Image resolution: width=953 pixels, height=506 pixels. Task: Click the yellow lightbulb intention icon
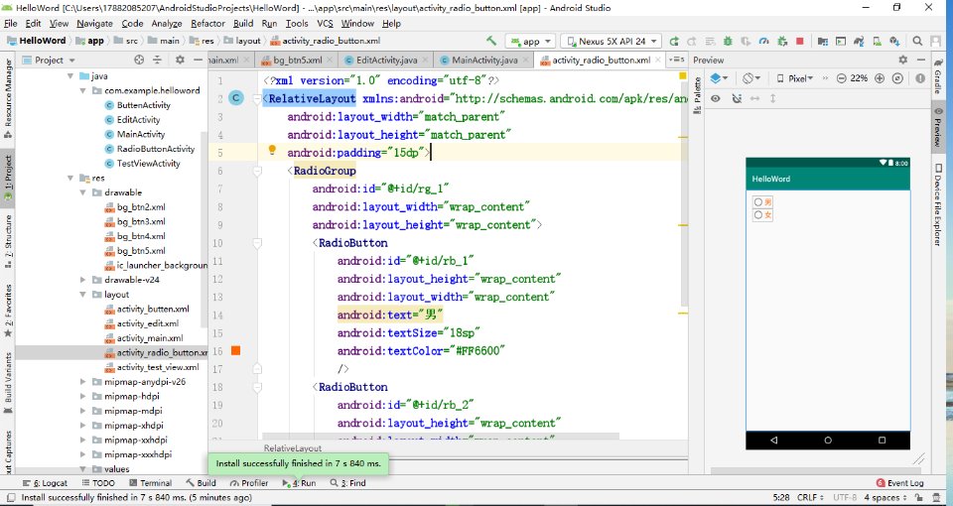[271, 151]
